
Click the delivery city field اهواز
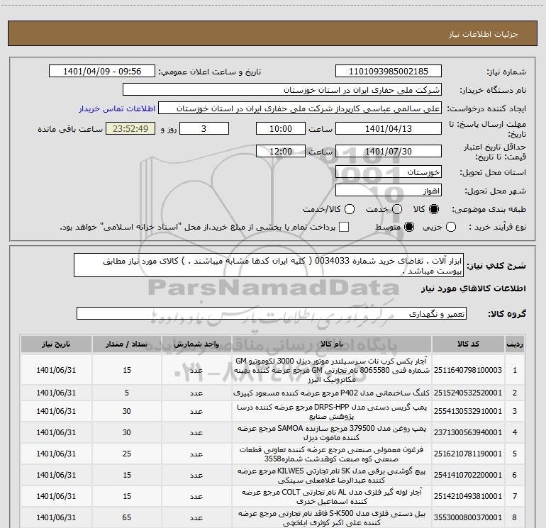pos(389,191)
